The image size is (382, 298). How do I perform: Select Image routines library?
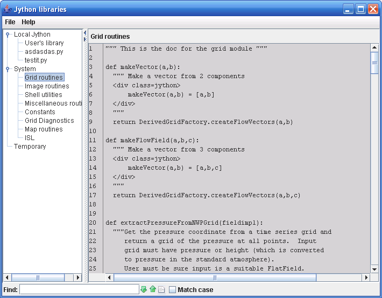(47, 86)
